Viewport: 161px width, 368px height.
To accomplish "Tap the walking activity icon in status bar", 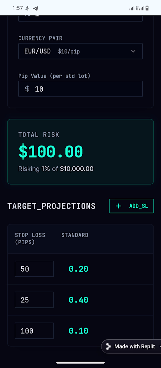I will pyautogui.click(x=27, y=8).
